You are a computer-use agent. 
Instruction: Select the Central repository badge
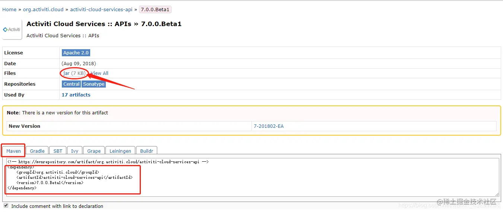point(71,84)
